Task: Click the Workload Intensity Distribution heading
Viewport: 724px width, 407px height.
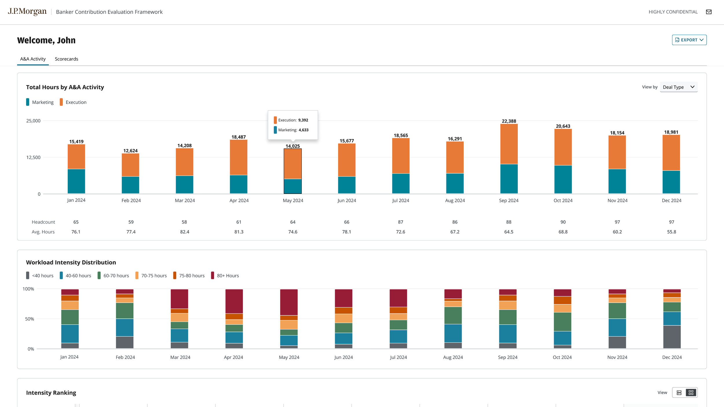Action: pos(71,262)
